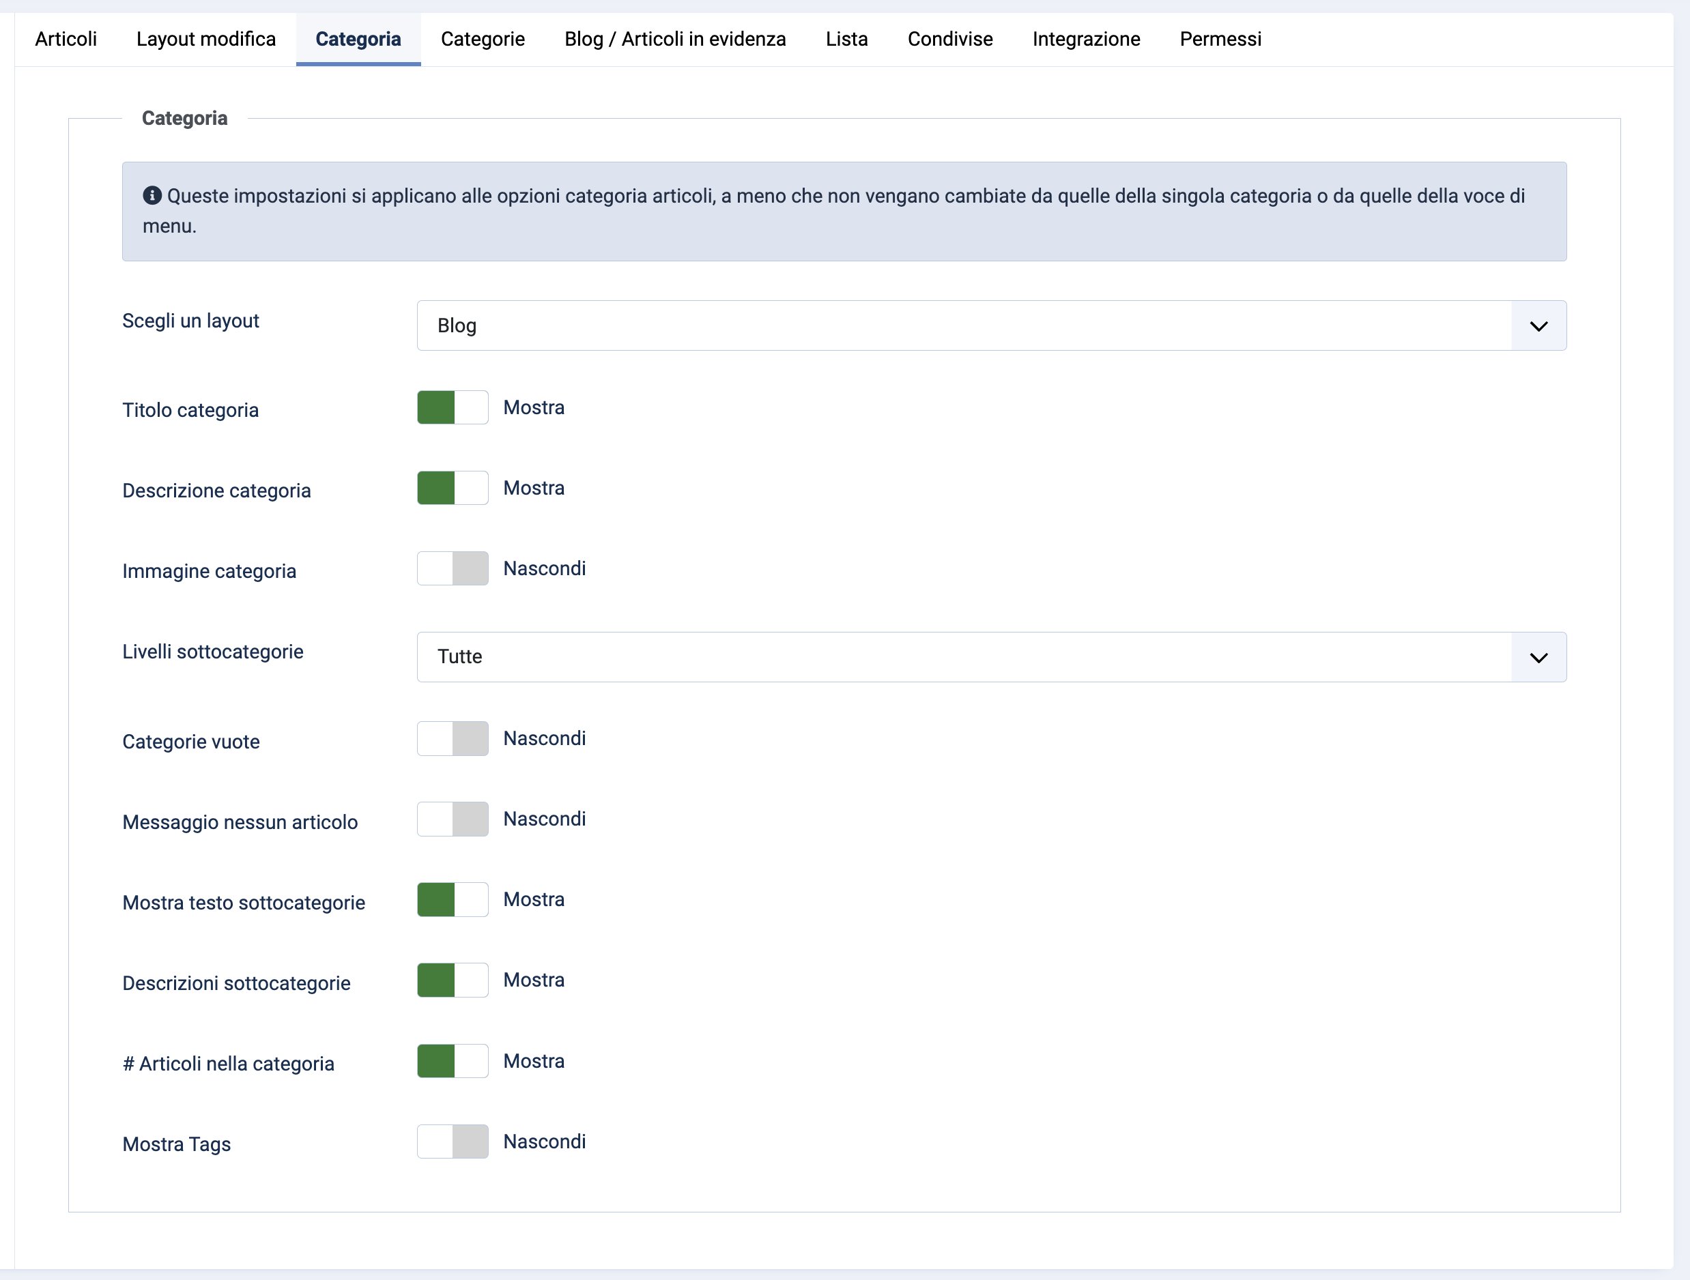Switch to the Layout modifica tab
Screen dimensions: 1690x1280
[x=205, y=39]
